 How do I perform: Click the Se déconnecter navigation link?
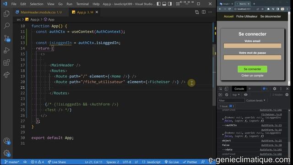coord(271,16)
